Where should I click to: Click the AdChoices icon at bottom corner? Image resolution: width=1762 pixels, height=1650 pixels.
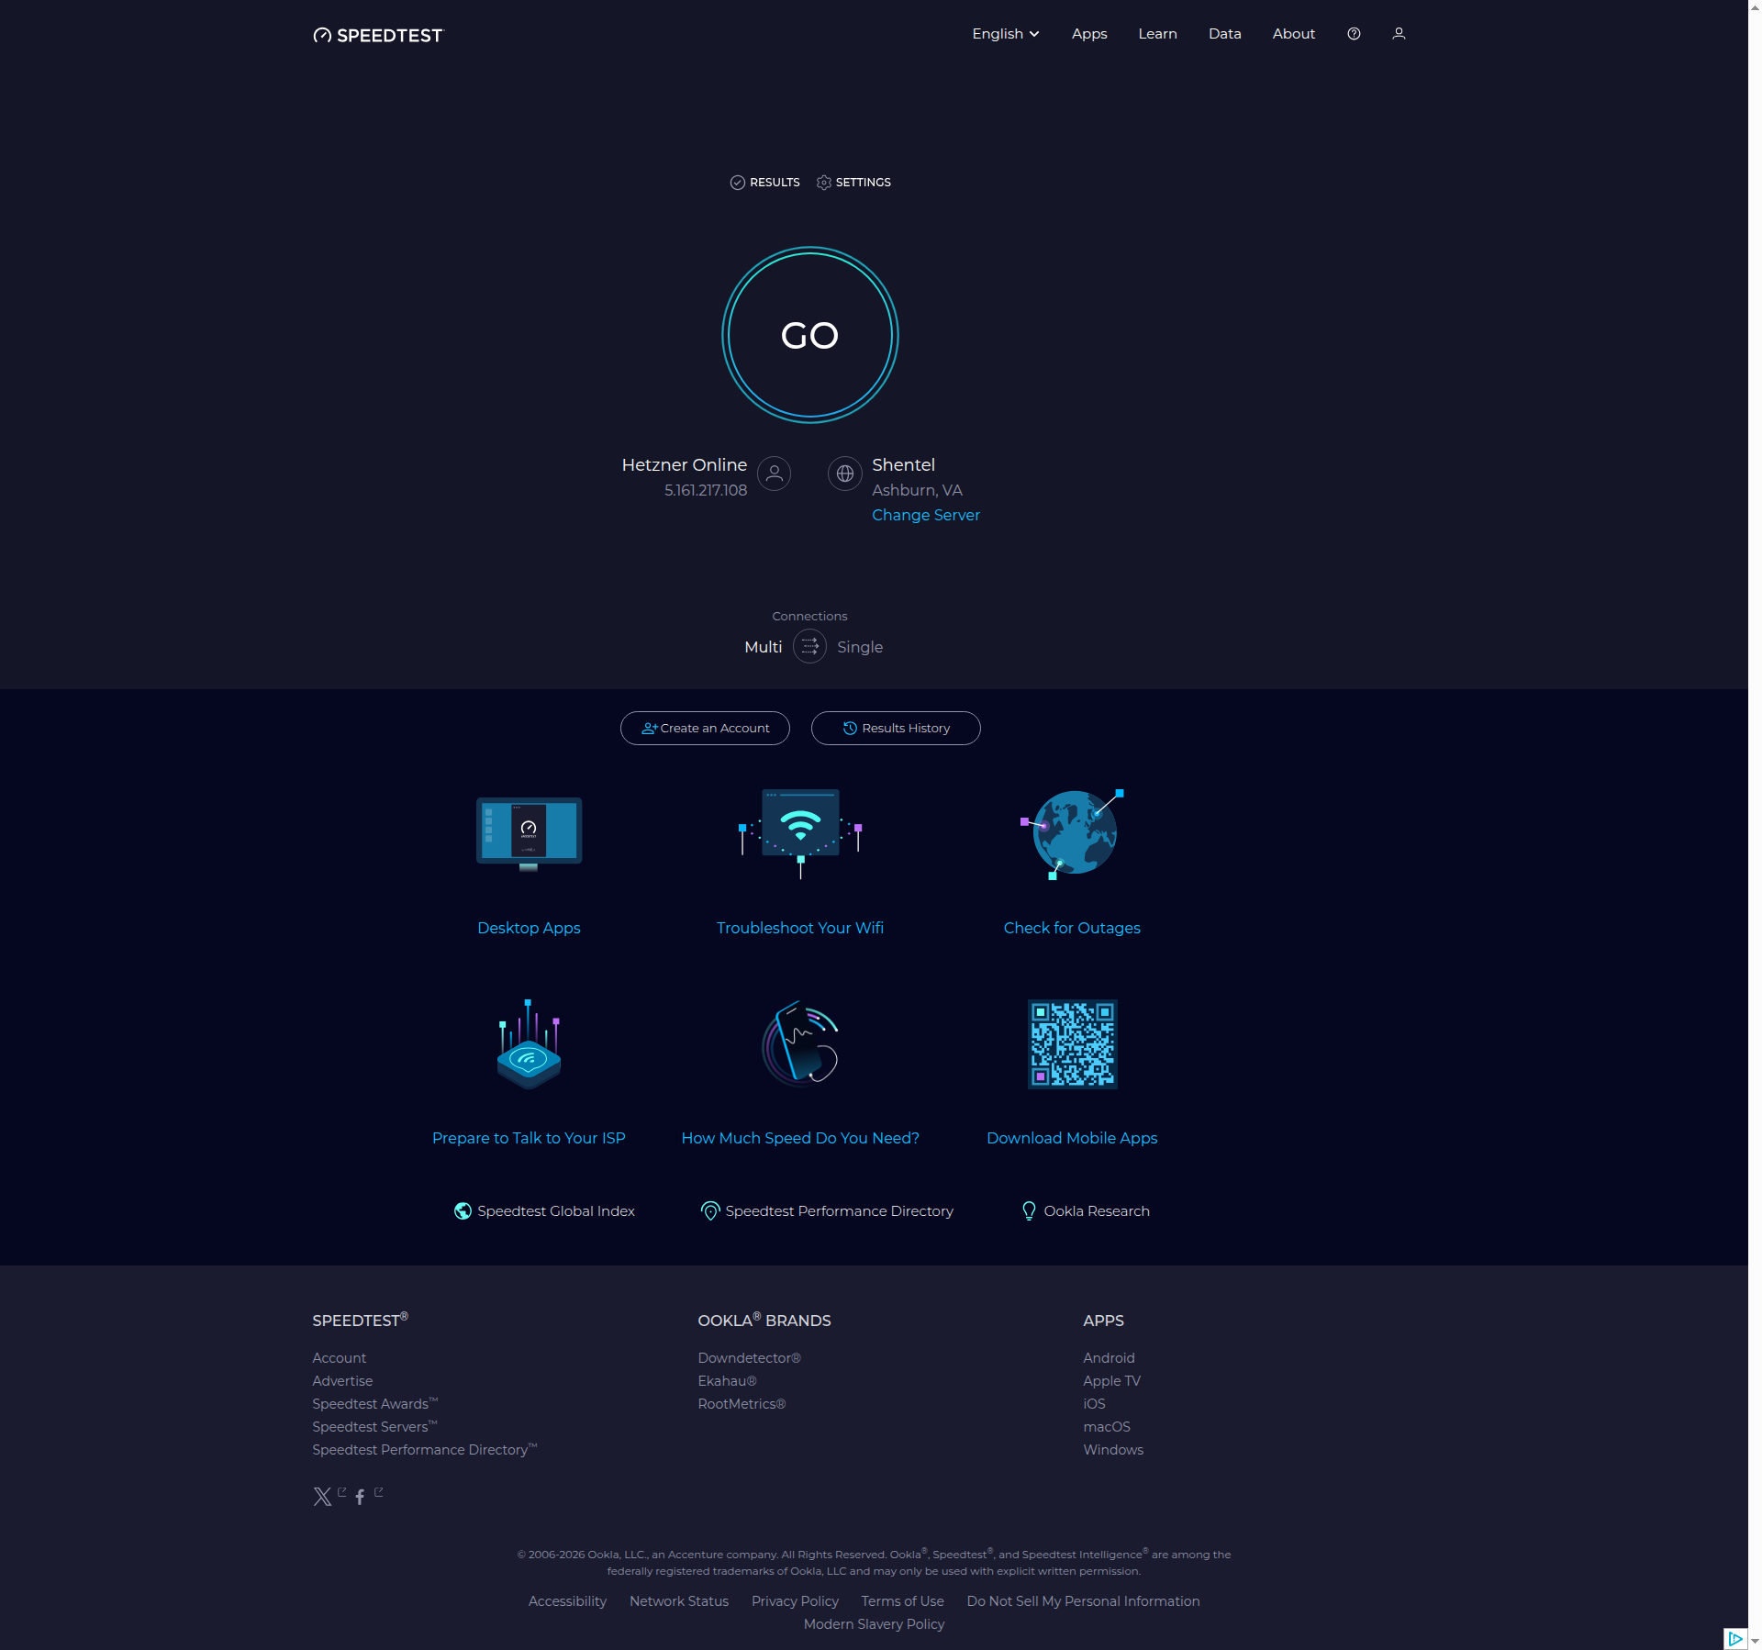coord(1734,1639)
